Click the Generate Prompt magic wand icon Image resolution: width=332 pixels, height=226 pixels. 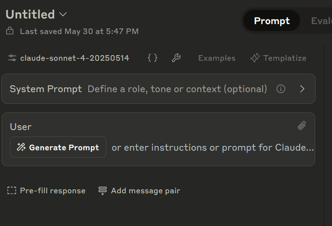coord(21,147)
